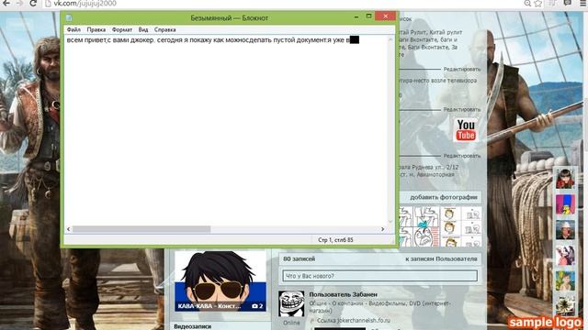588x330 pixels.
Task: Click Chrome's forward arrow
Action: 20,4
